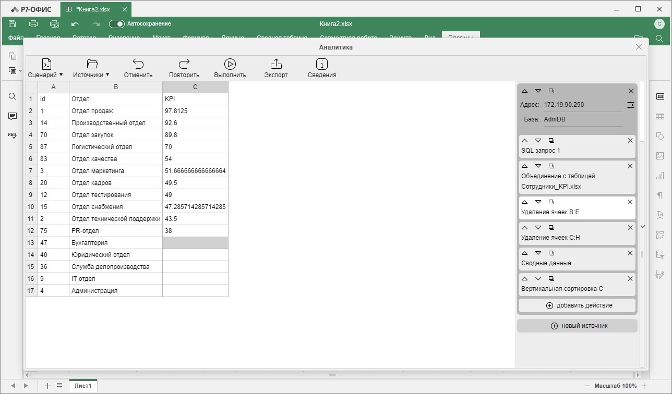Screen dimensions: 672x394
Task: Move data source block up
Action: [524, 91]
